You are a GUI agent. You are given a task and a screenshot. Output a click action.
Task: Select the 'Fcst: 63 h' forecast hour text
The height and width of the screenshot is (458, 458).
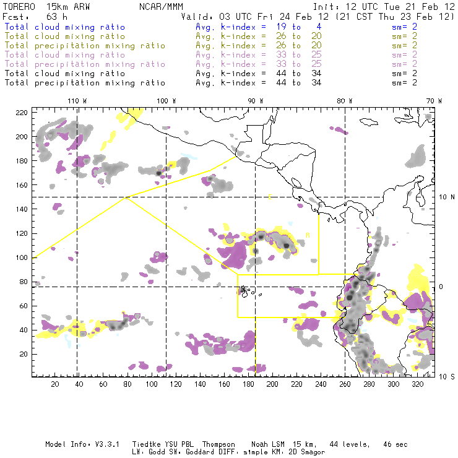click(x=35, y=17)
